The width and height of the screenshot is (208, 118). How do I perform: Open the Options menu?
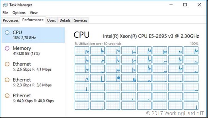(19, 13)
